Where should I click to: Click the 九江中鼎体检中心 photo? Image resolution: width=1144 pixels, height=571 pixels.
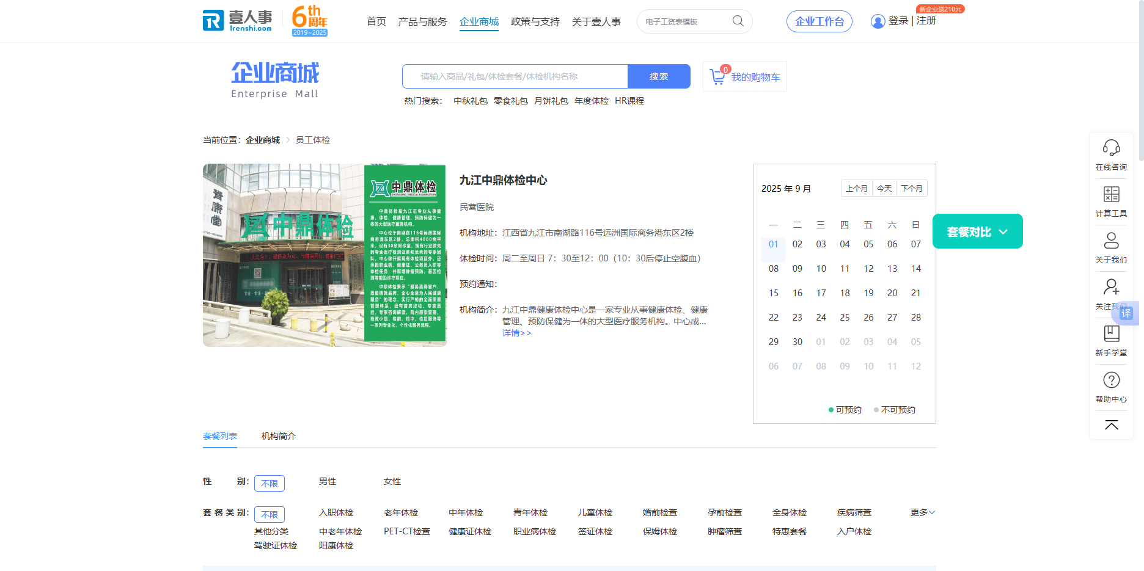tap(324, 255)
